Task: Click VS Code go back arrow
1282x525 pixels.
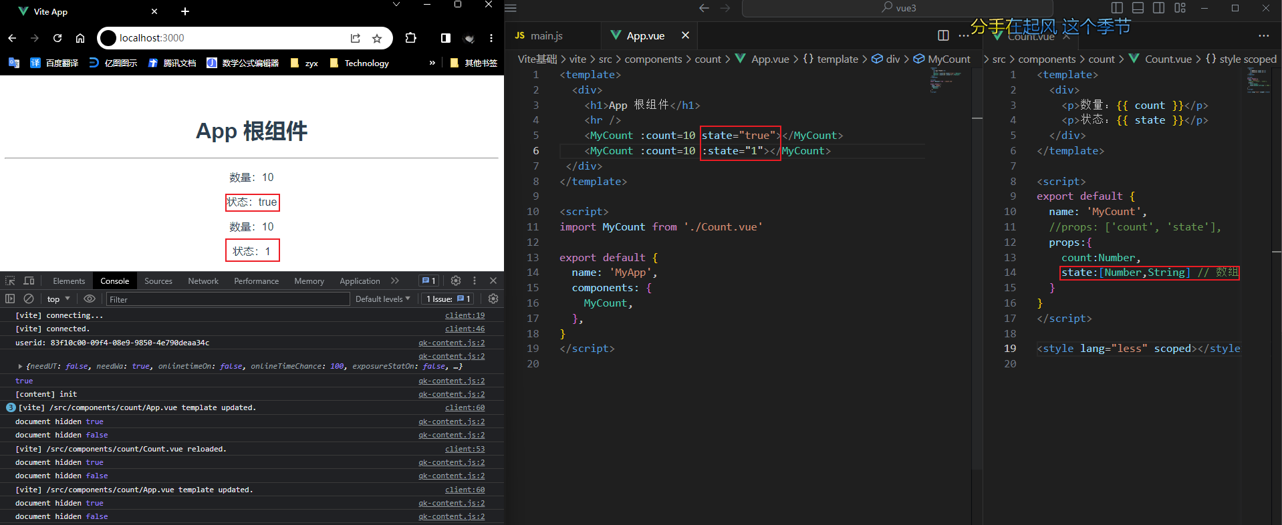Action: (x=704, y=8)
